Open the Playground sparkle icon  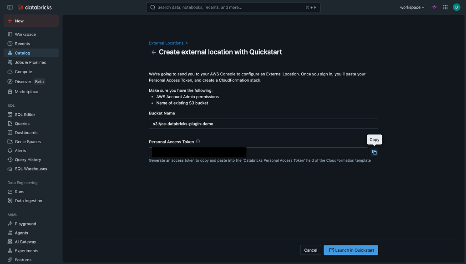point(10,224)
